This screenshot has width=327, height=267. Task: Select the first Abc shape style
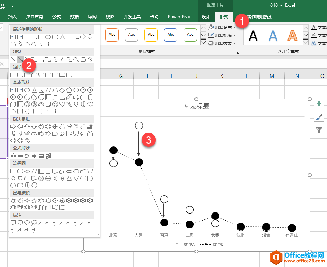(112, 35)
